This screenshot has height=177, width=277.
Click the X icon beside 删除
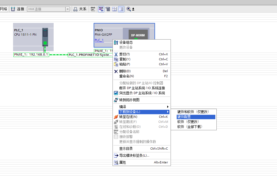(116, 71)
